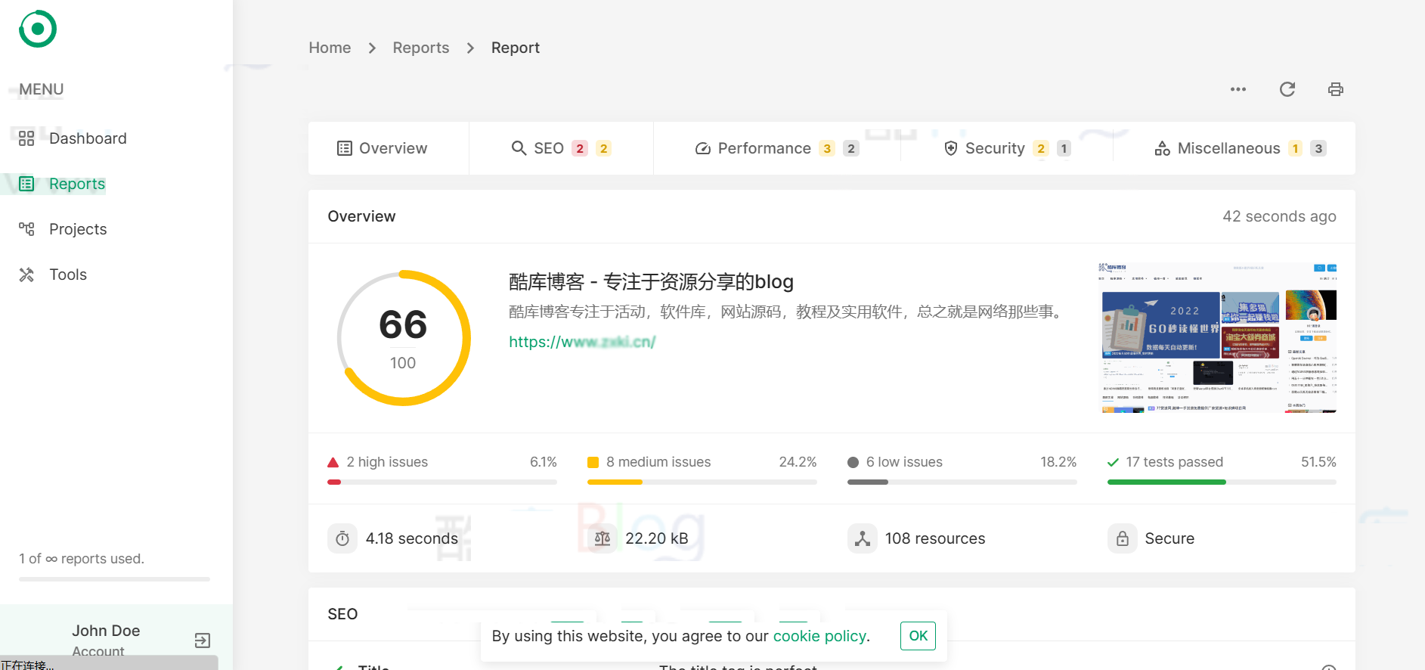Click the 66 score gauge

pyautogui.click(x=403, y=338)
